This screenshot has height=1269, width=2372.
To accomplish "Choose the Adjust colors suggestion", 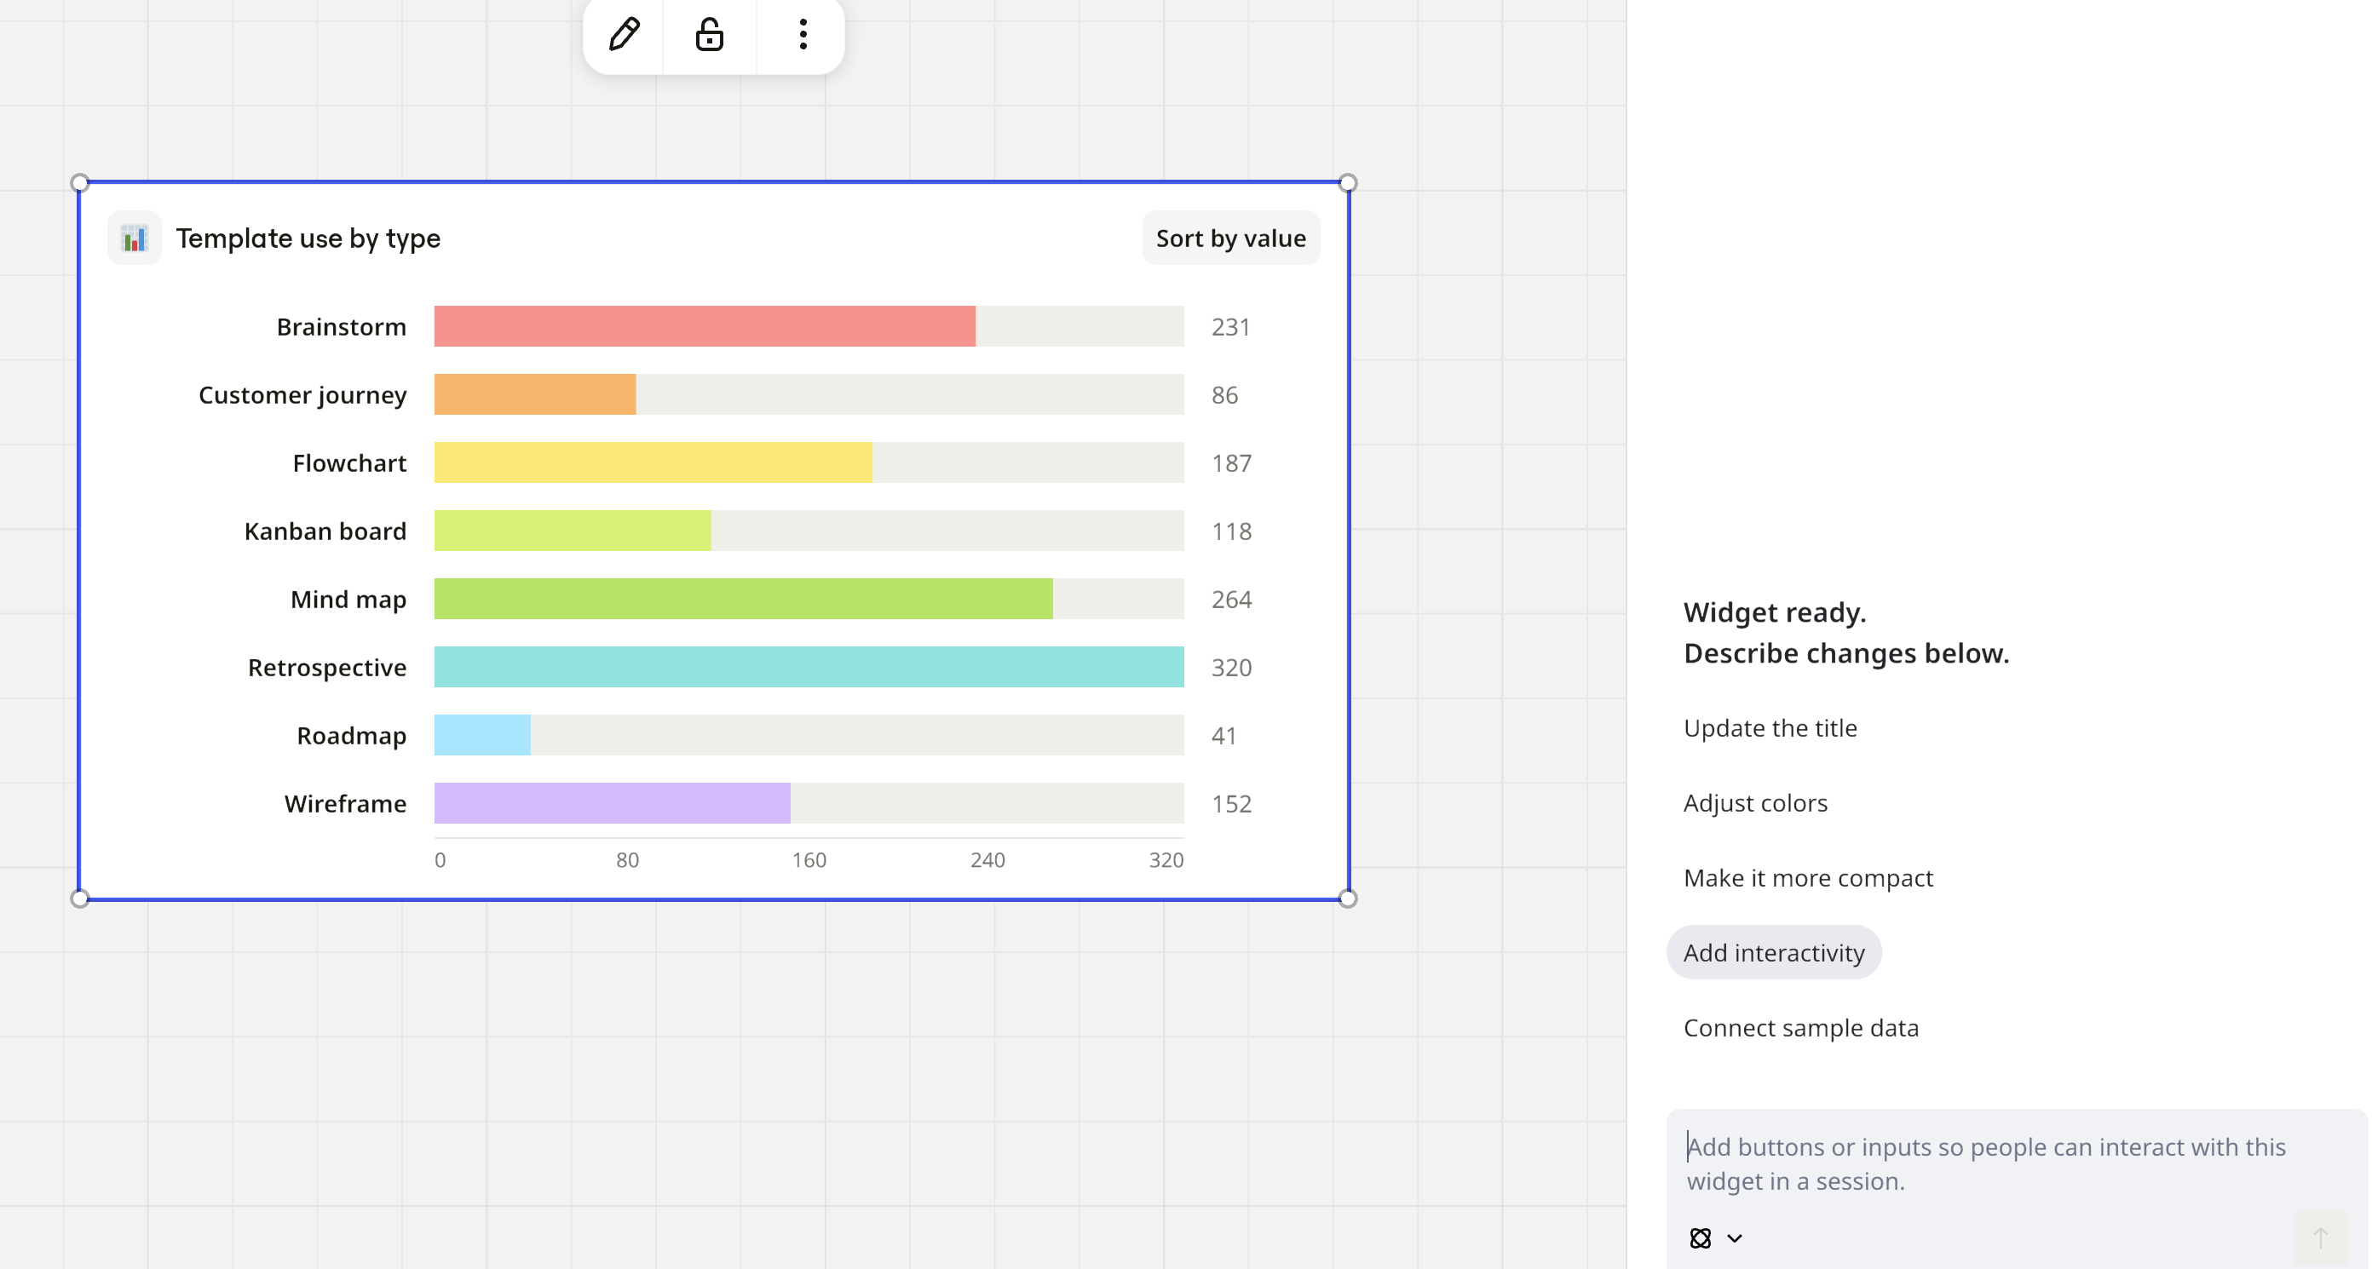I will pyautogui.click(x=1755, y=802).
